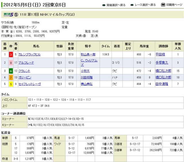Open horse セイクレットレーヴ details

tap(30, 84)
